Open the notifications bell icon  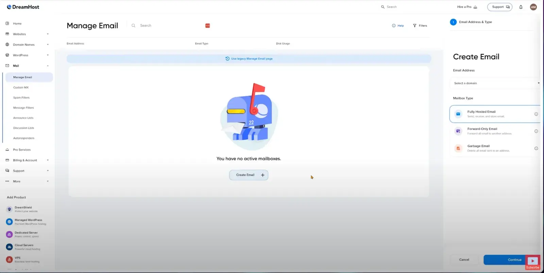pos(521,7)
